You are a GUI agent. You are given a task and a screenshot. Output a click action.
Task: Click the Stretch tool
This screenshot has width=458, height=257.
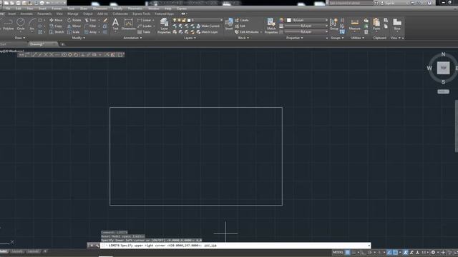(57, 31)
